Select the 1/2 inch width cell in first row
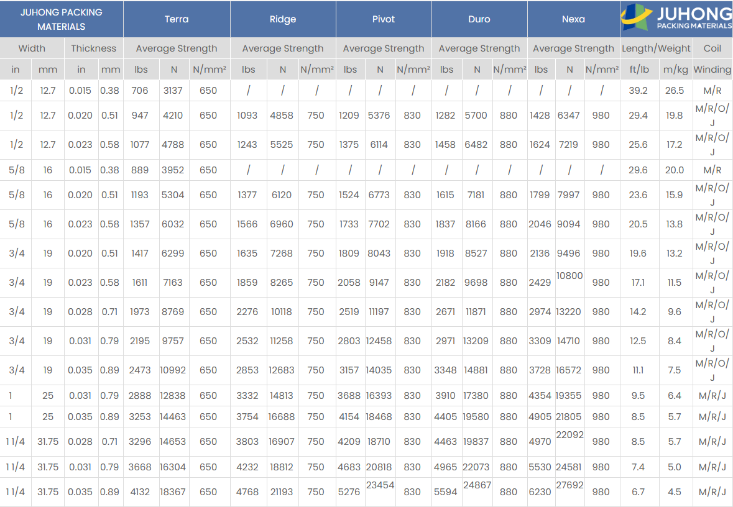Image resolution: width=733 pixels, height=507 pixels. pos(16,91)
